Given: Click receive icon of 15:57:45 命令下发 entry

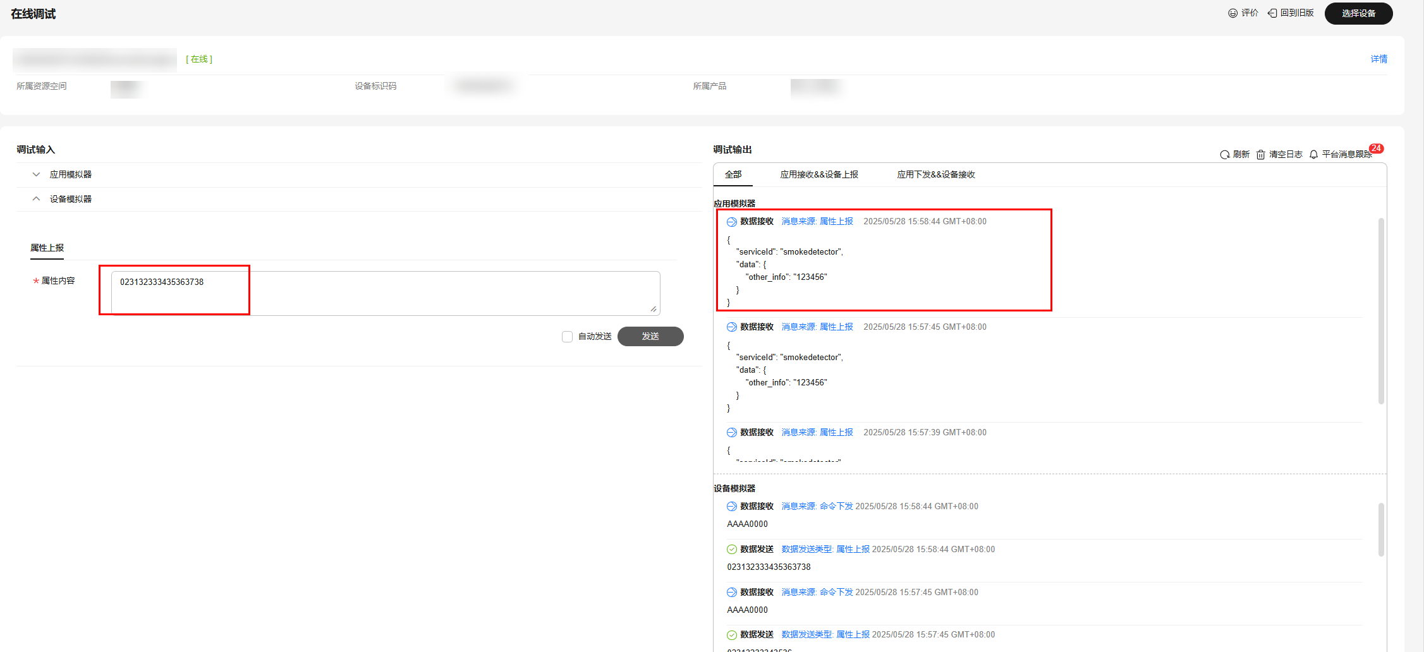Looking at the screenshot, I should pos(731,593).
